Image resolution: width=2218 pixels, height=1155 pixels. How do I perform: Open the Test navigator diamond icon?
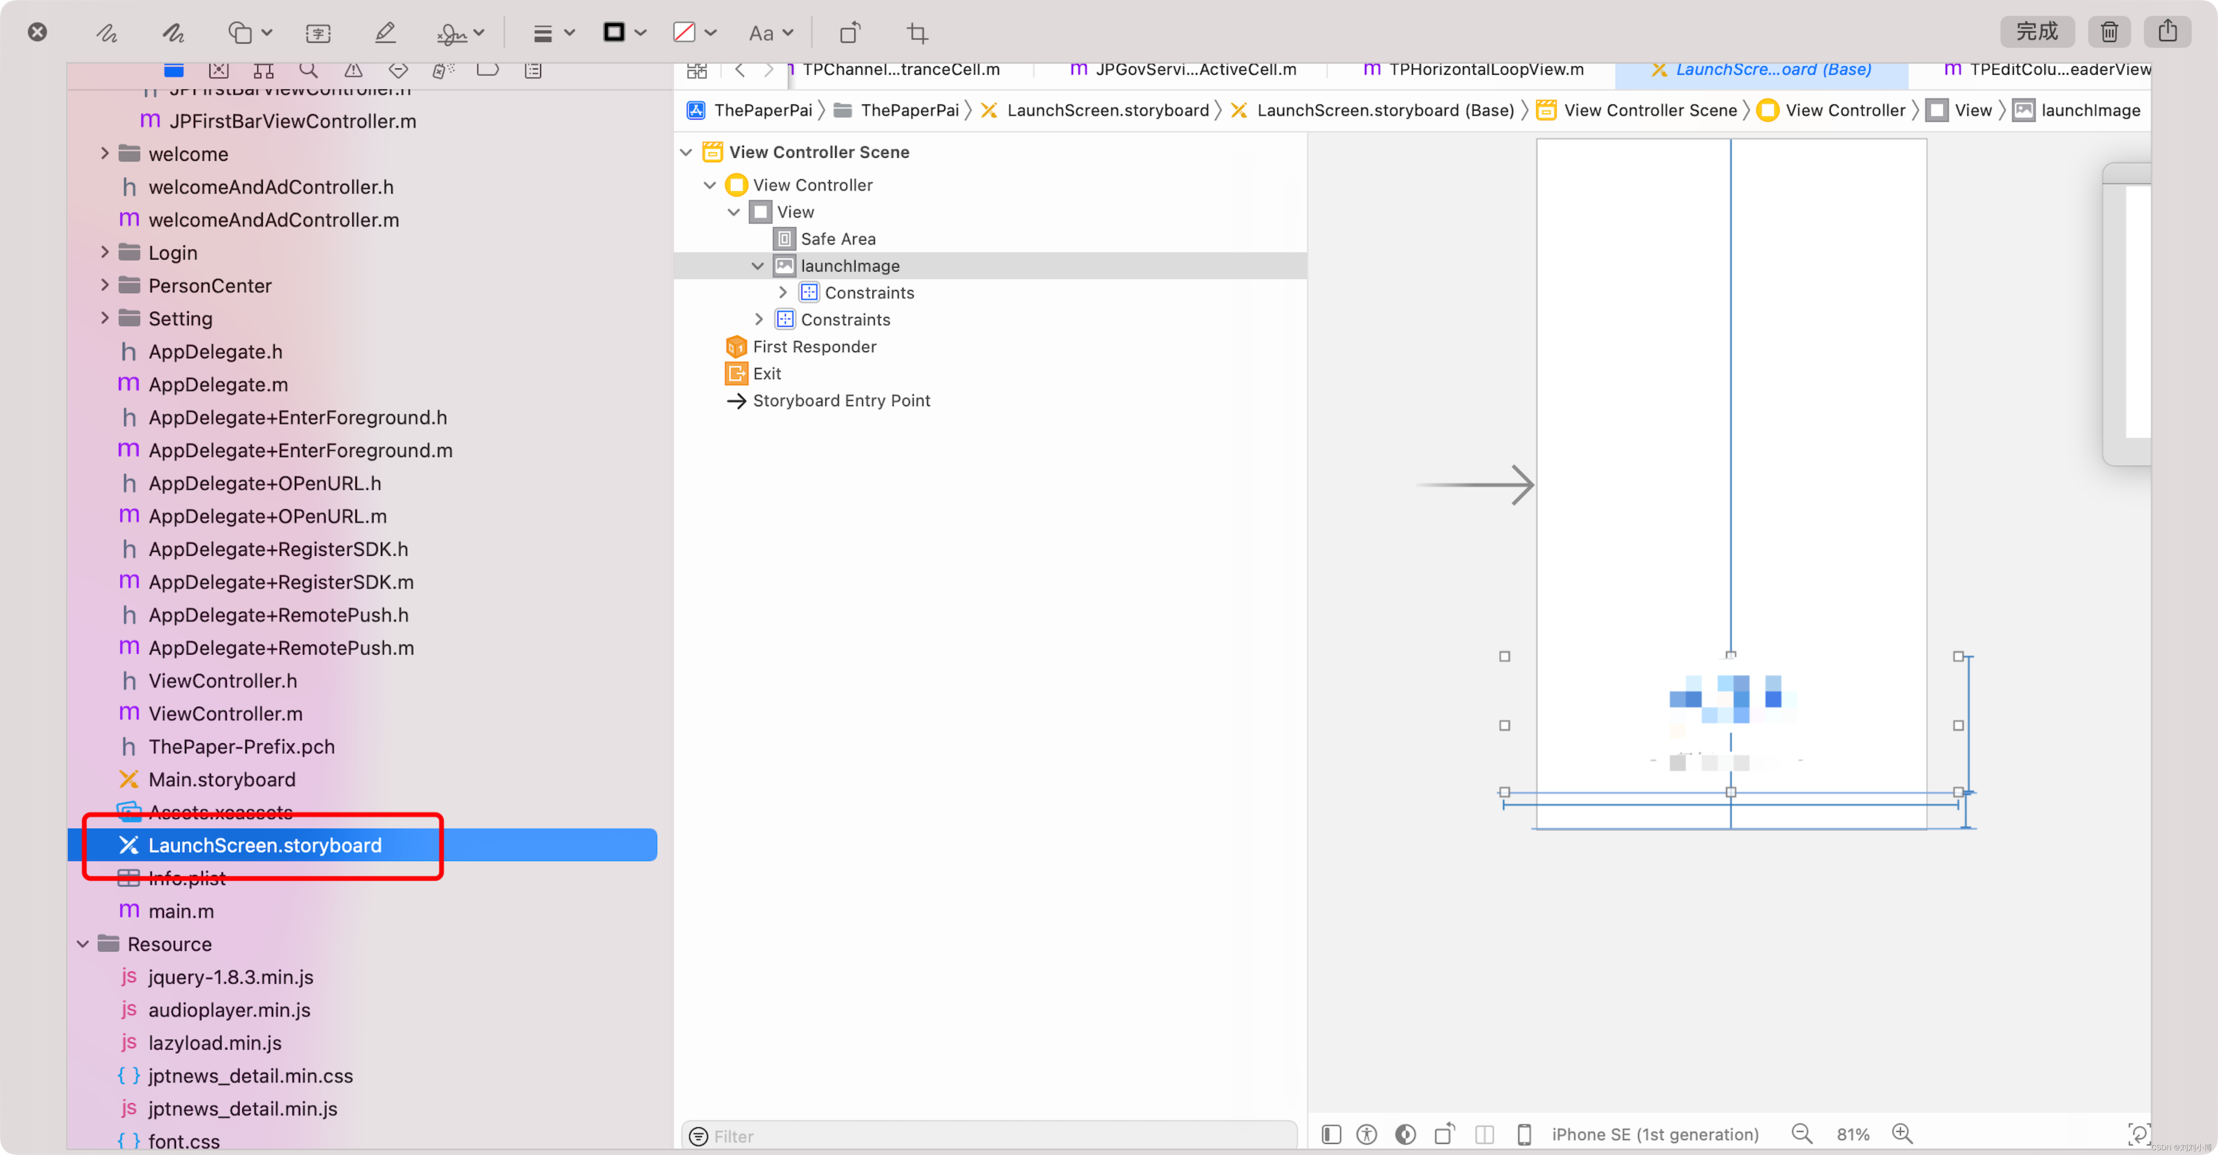[x=398, y=70]
